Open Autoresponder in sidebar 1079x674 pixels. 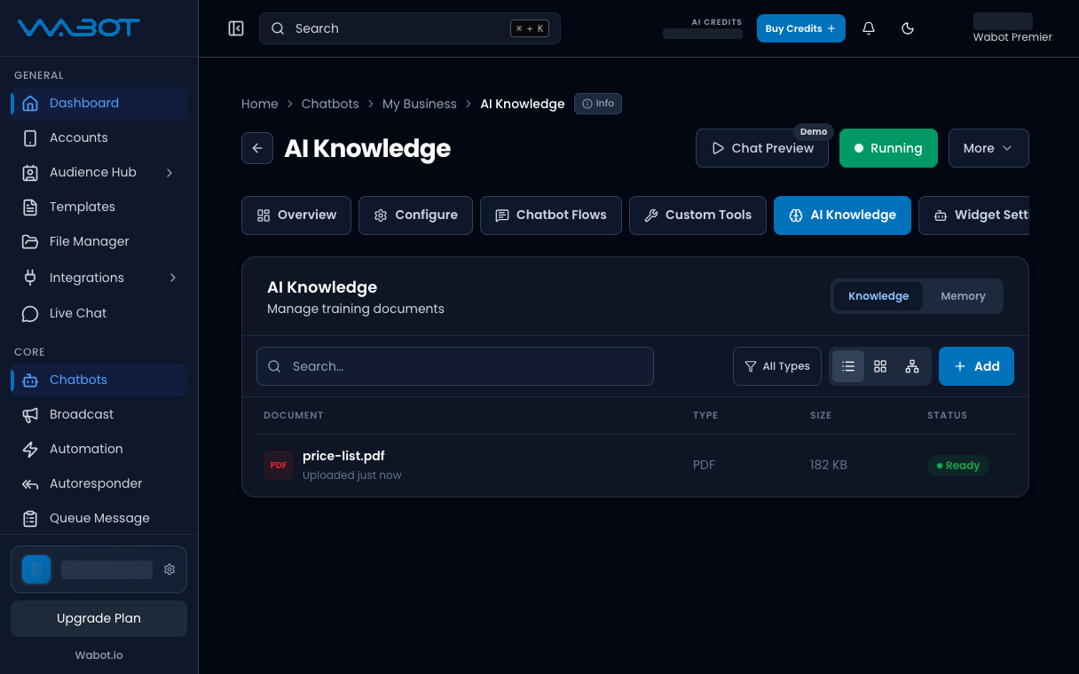(x=98, y=483)
